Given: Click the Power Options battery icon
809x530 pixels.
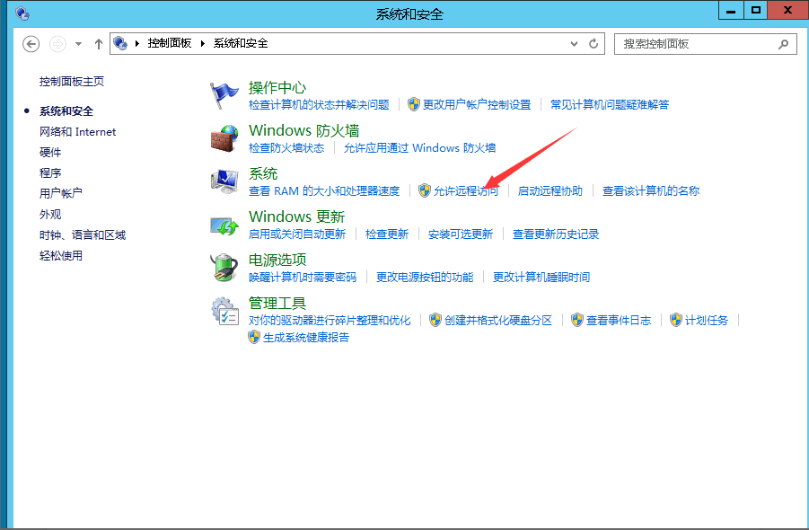Looking at the screenshot, I should coord(223,268).
